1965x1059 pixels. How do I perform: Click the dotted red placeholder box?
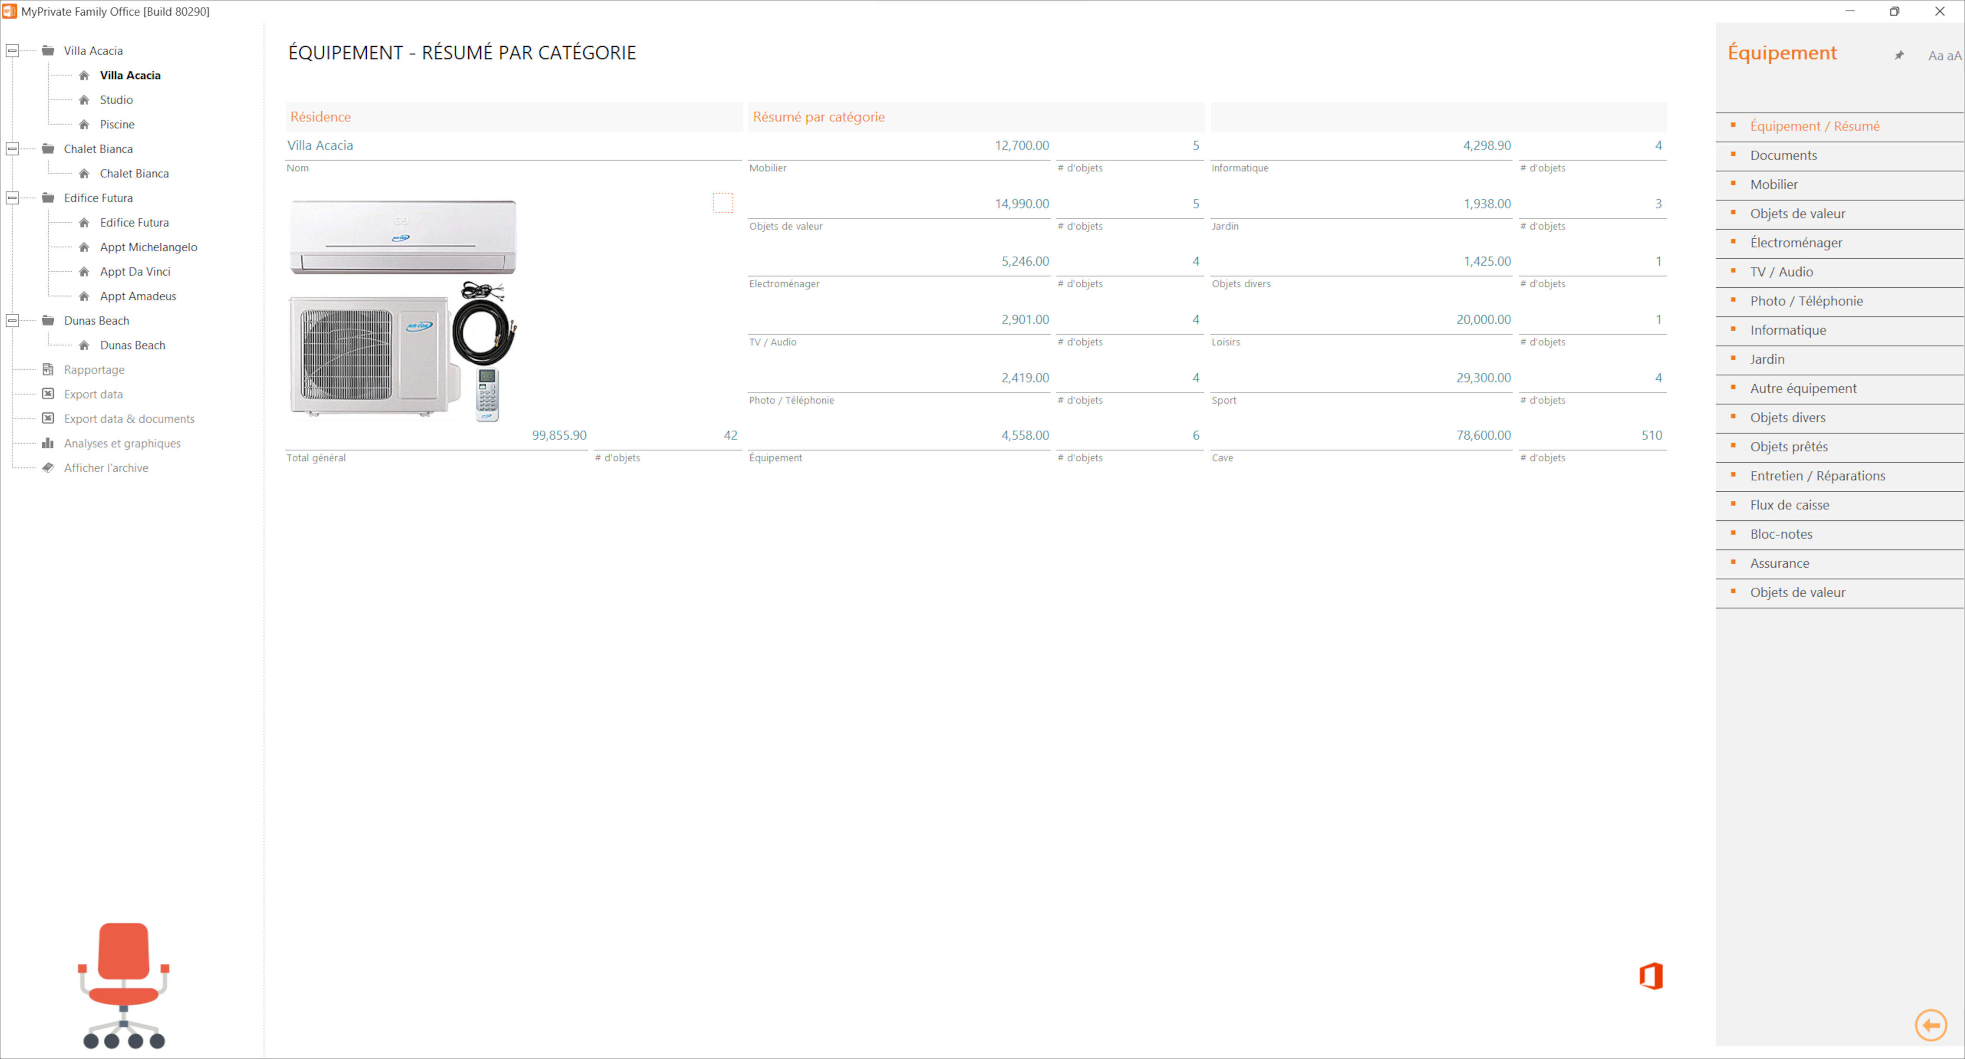[722, 203]
